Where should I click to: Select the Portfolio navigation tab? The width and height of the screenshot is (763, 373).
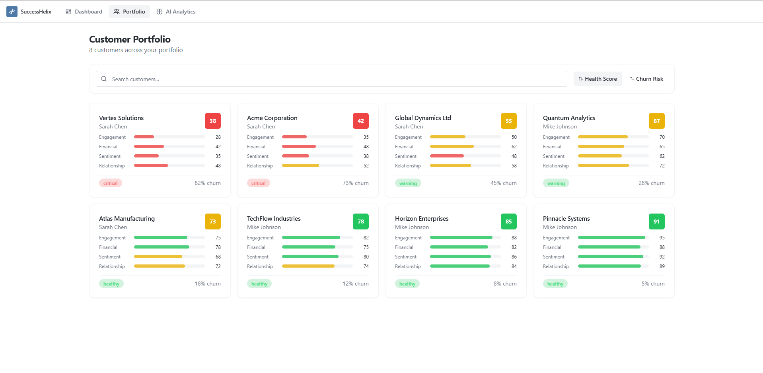129,12
